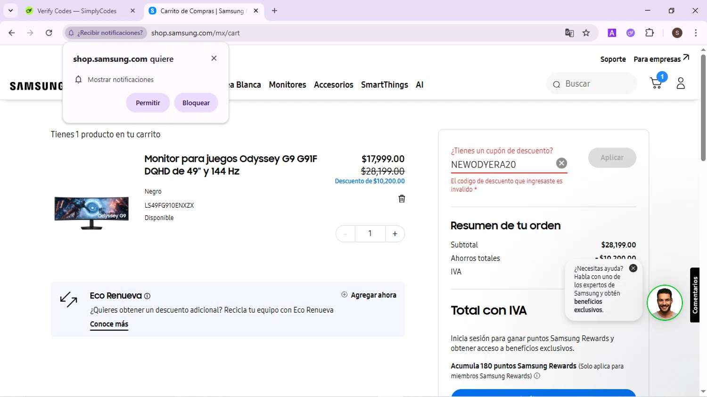Click the ¿Recibir notificaciones? chip
This screenshot has width=707, height=397.
coord(106,33)
